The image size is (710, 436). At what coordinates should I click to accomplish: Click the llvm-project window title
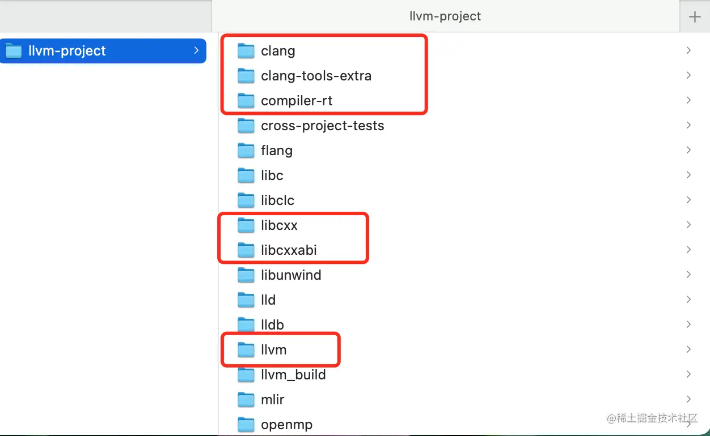445,16
